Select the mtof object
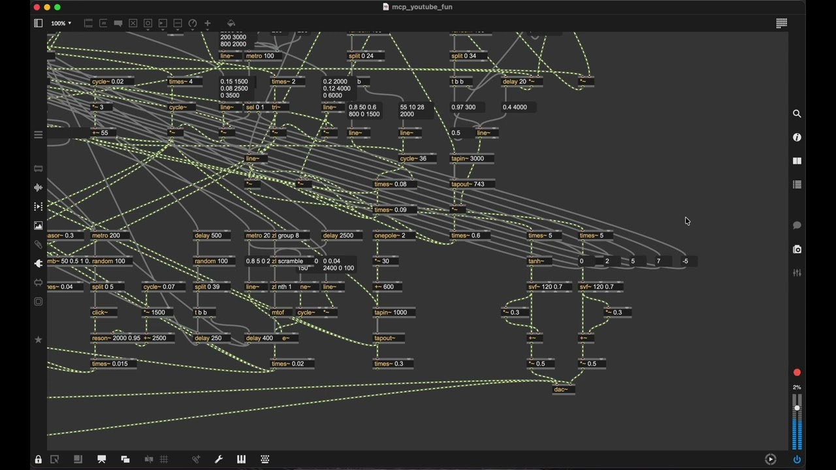This screenshot has height=470, width=836. [283, 313]
